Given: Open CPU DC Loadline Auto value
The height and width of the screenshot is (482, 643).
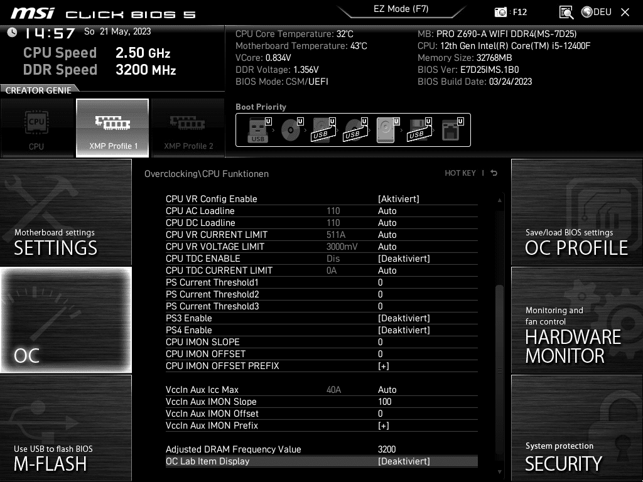Looking at the screenshot, I should click(387, 223).
